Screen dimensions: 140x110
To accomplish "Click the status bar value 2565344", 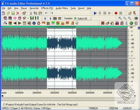I will 113,108.
